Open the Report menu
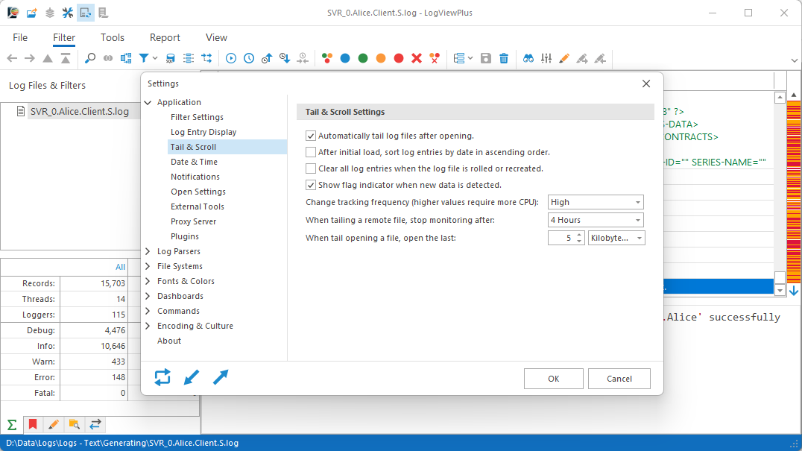Viewport: 802px width, 451px height. tap(165, 37)
